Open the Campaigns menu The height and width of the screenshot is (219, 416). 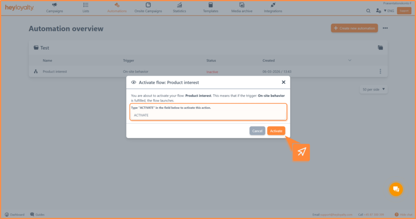tap(54, 8)
